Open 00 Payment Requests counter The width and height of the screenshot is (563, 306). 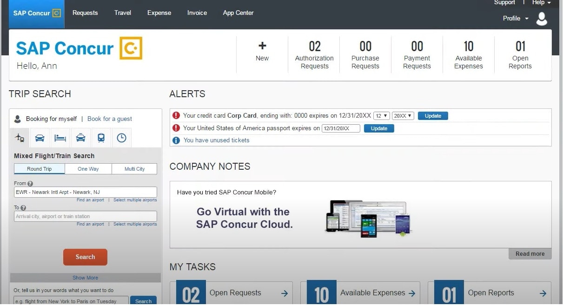pyautogui.click(x=417, y=55)
